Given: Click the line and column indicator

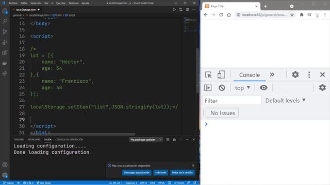Looking at the screenshot, I should (x=115, y=183).
